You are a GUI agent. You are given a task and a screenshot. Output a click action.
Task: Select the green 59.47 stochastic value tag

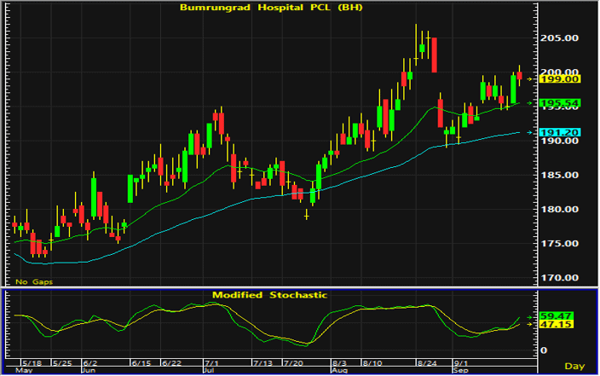[556, 316]
